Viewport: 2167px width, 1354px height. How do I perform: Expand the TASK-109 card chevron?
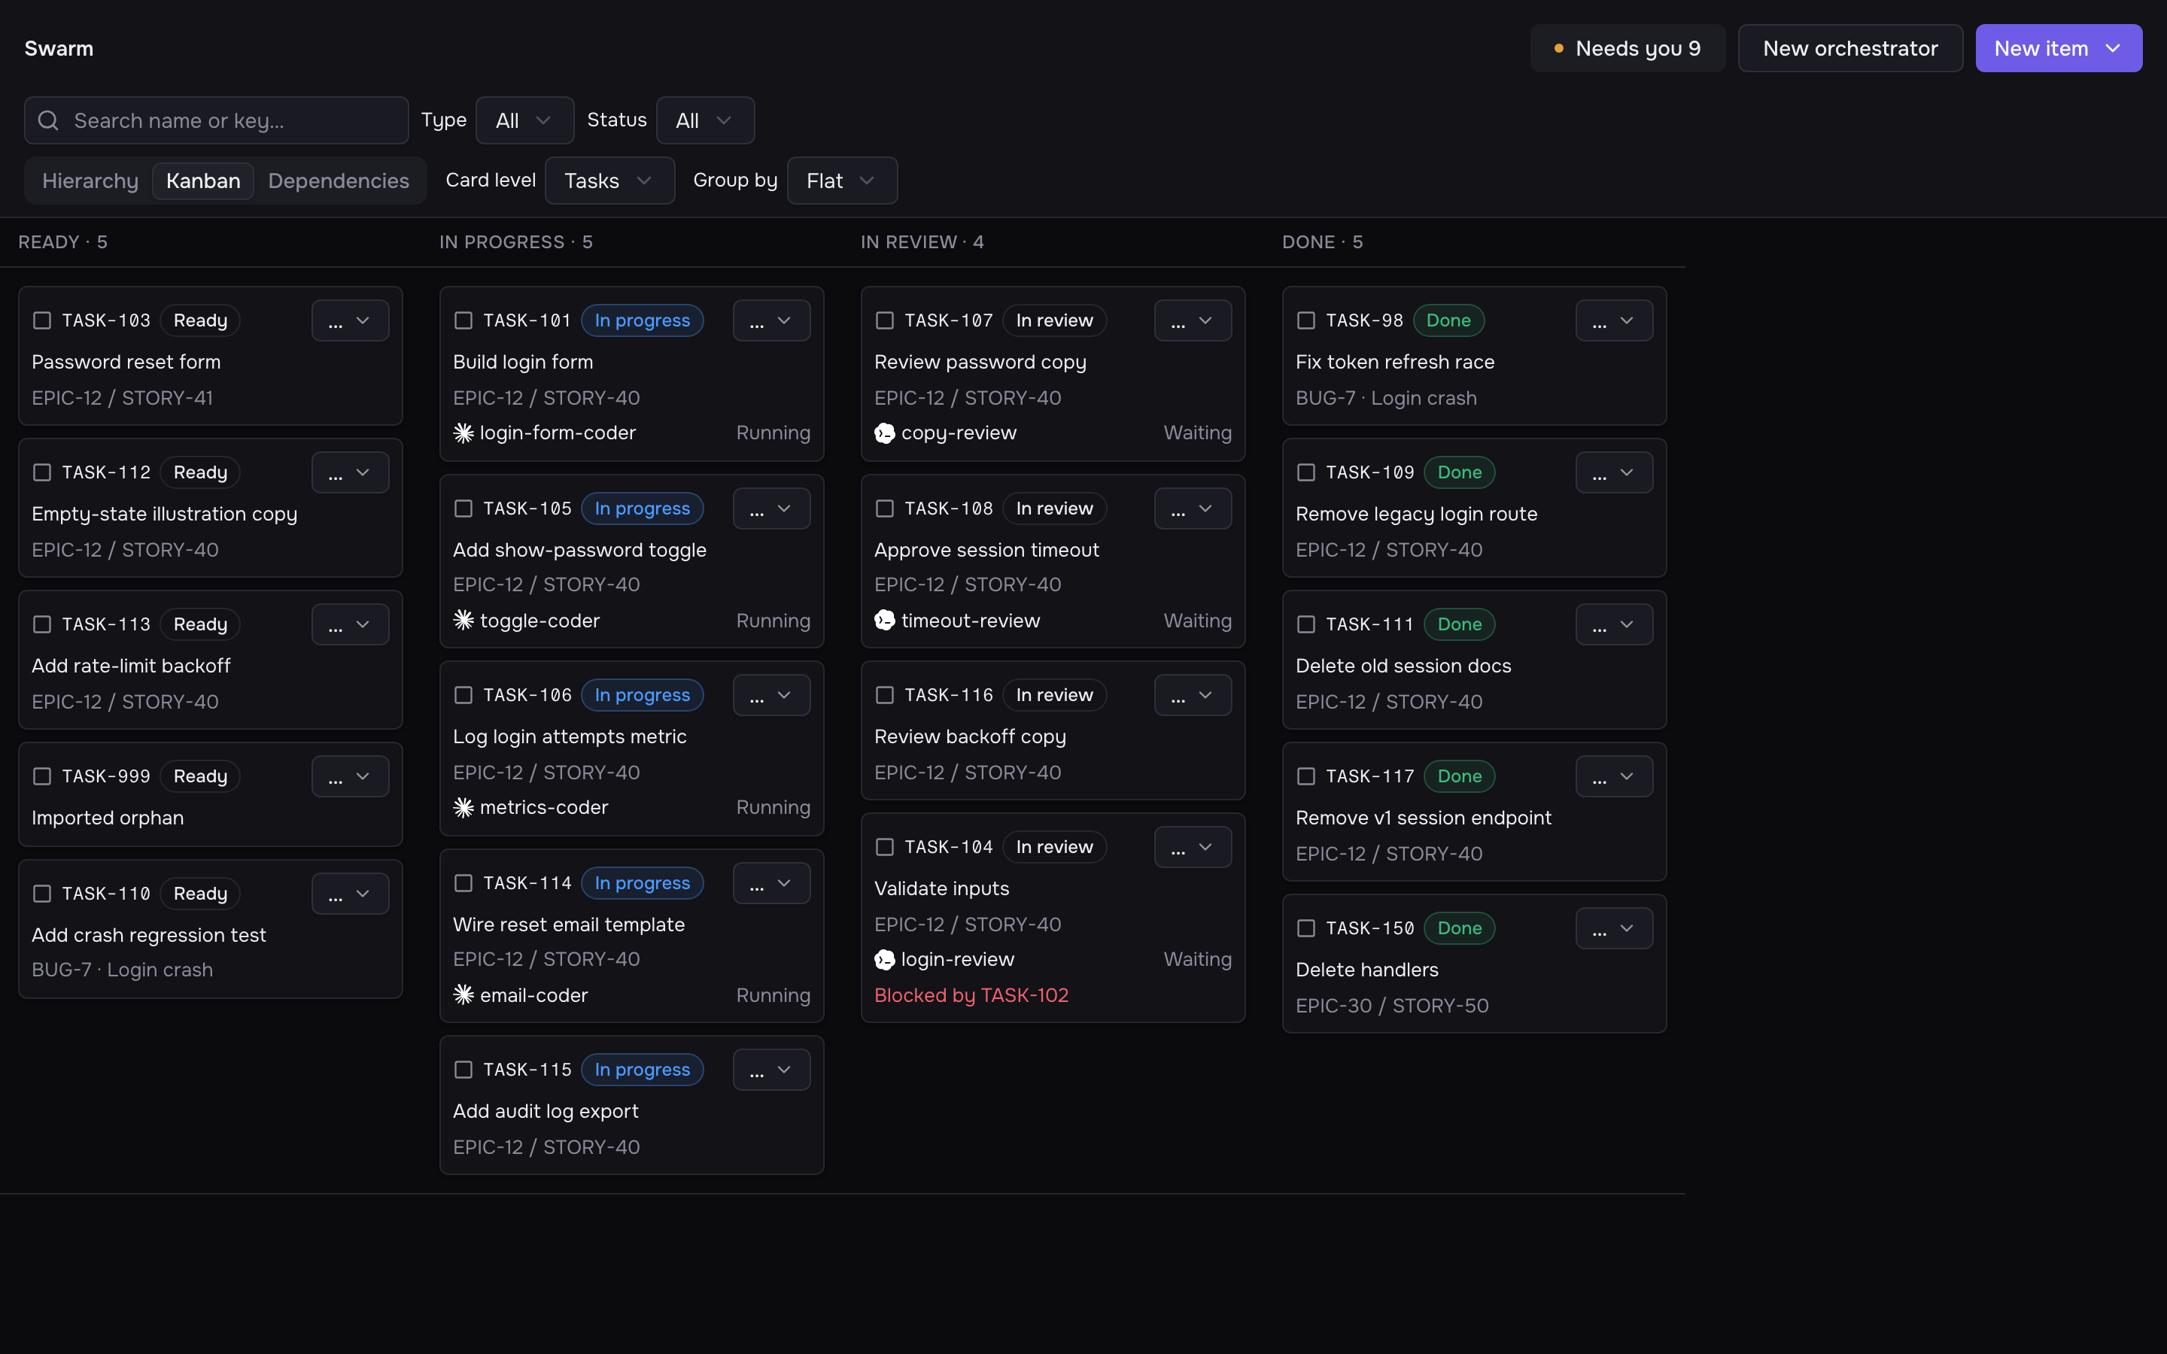point(1627,473)
